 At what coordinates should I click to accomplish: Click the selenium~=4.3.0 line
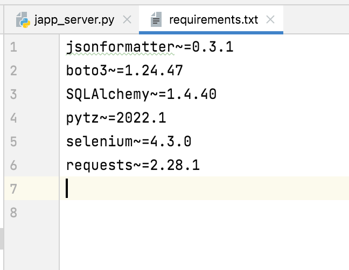129,141
